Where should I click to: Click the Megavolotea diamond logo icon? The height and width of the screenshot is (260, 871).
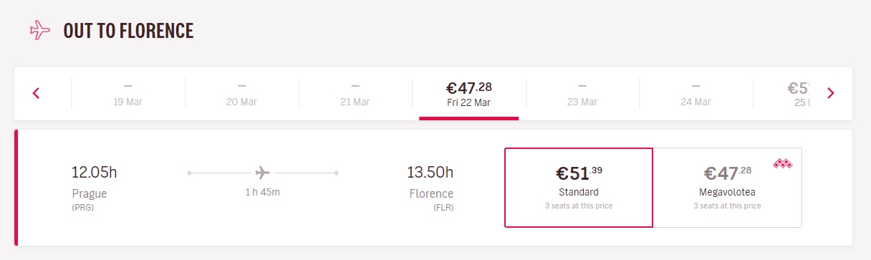781,164
